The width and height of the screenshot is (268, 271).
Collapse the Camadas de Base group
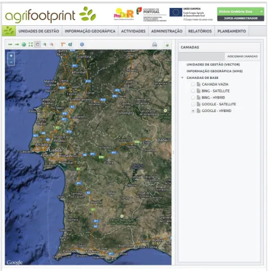click(x=182, y=78)
